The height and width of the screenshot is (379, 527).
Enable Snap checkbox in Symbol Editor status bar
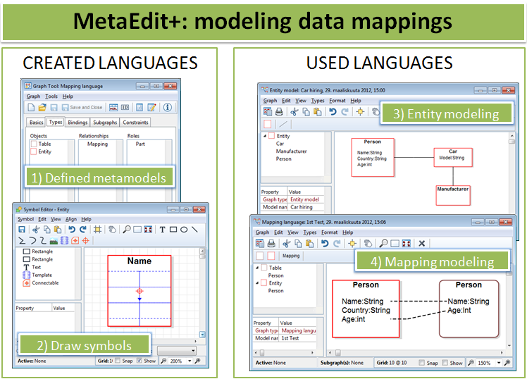point(118,361)
